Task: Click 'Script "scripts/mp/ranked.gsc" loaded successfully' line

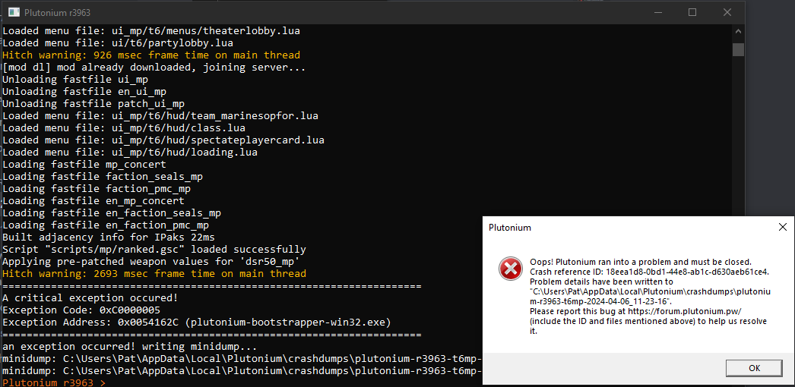Action: point(154,250)
